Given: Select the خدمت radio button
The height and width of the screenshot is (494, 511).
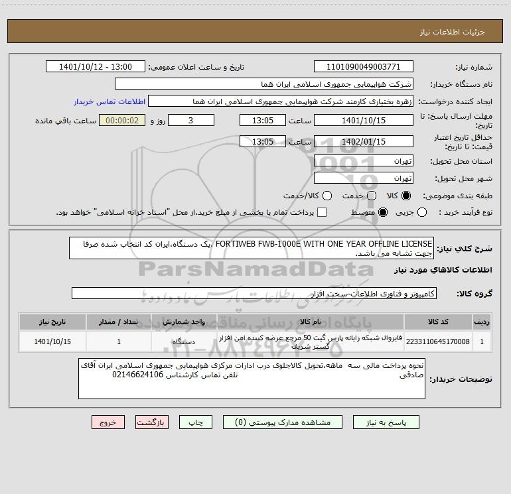Looking at the screenshot, I should tap(372, 196).
